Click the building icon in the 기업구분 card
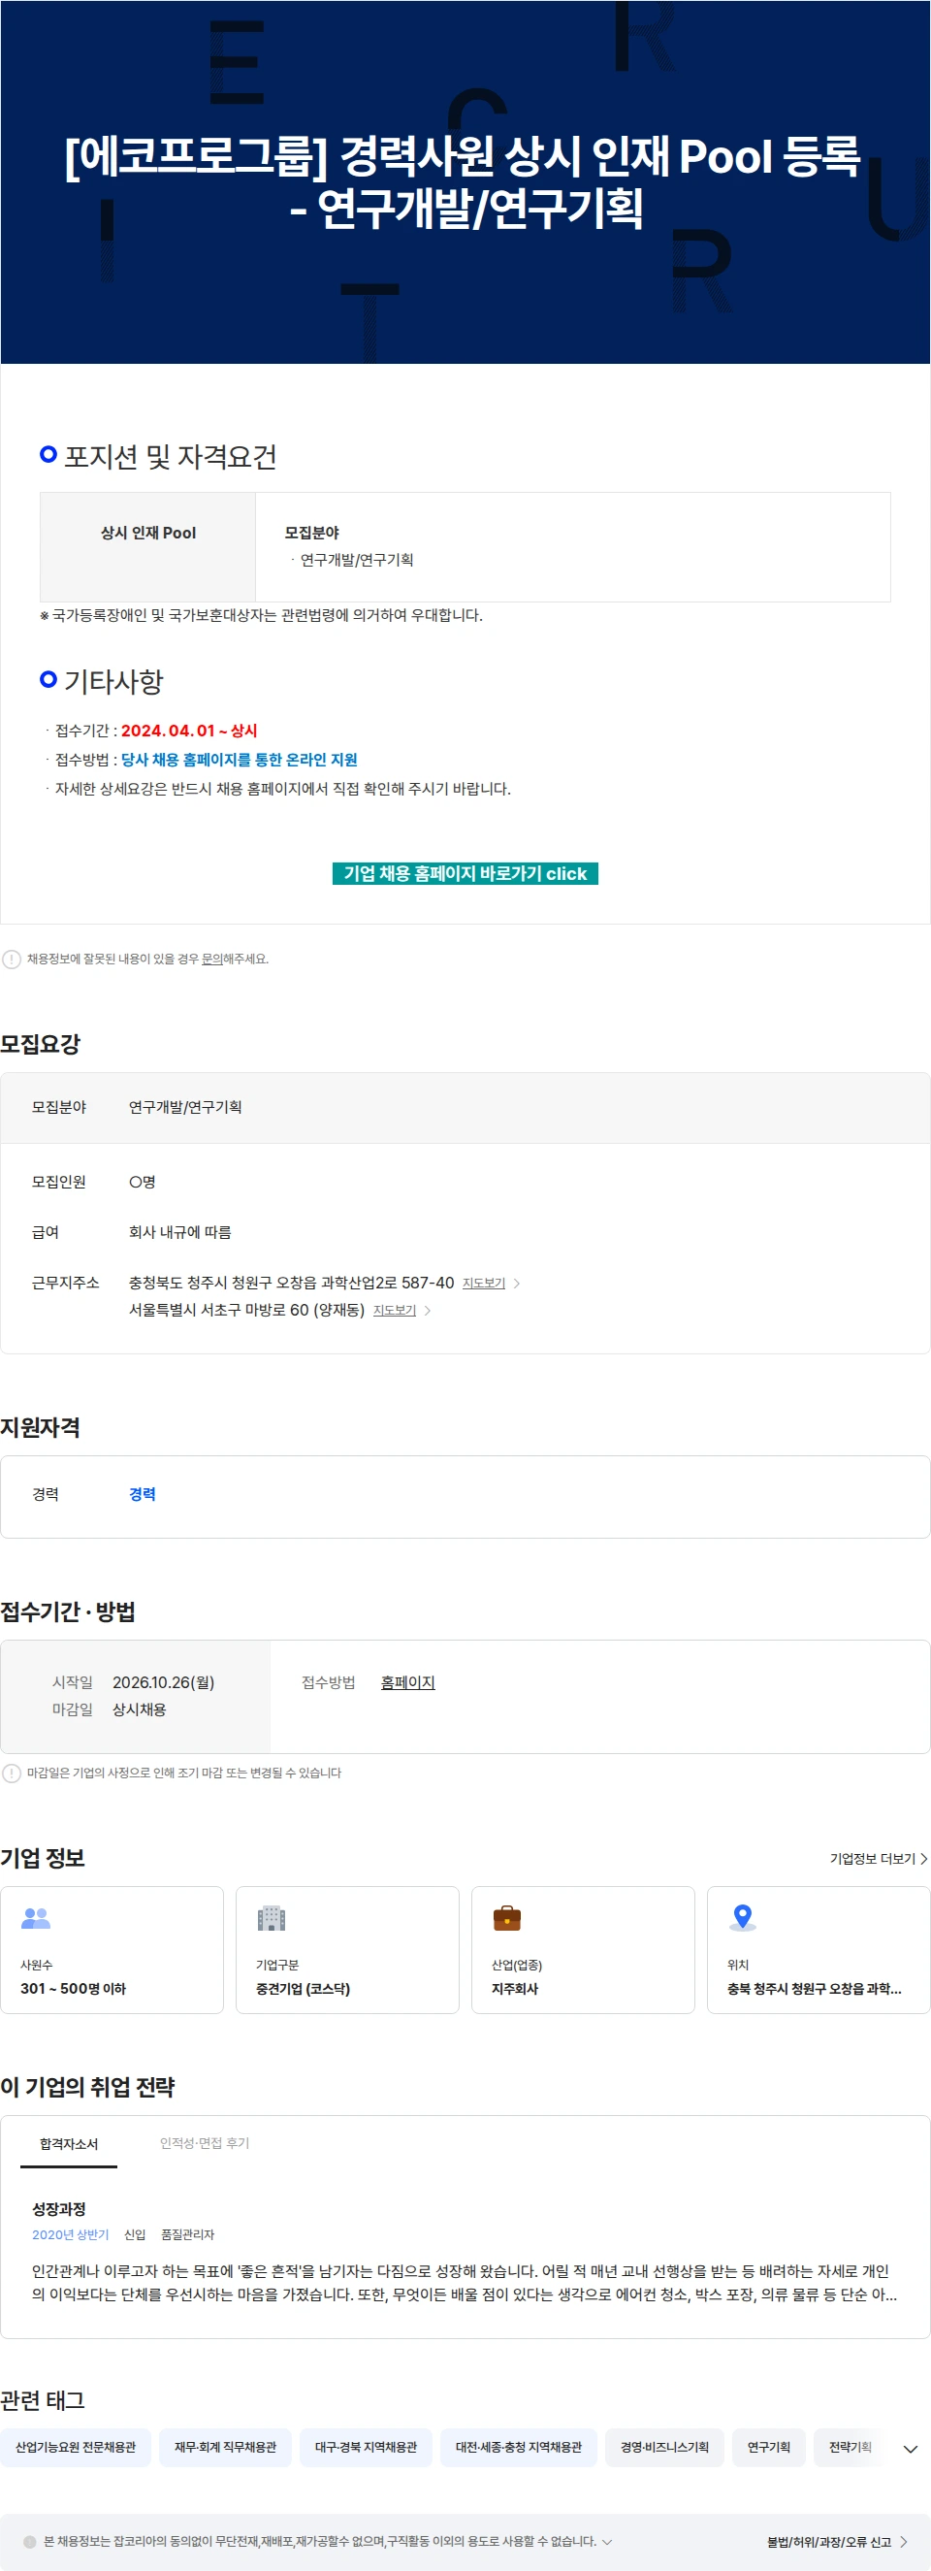931x2571 pixels. point(272,1917)
